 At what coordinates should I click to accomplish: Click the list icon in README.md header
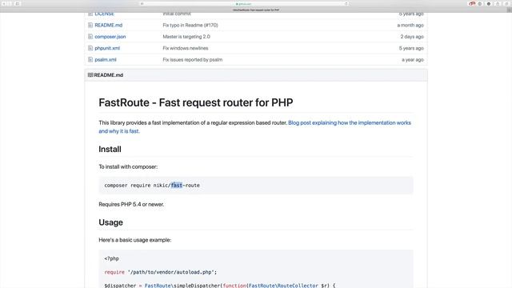coord(90,75)
